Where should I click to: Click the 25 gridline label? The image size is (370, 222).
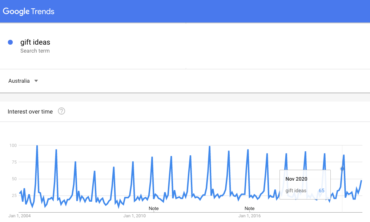pyautogui.click(x=14, y=196)
